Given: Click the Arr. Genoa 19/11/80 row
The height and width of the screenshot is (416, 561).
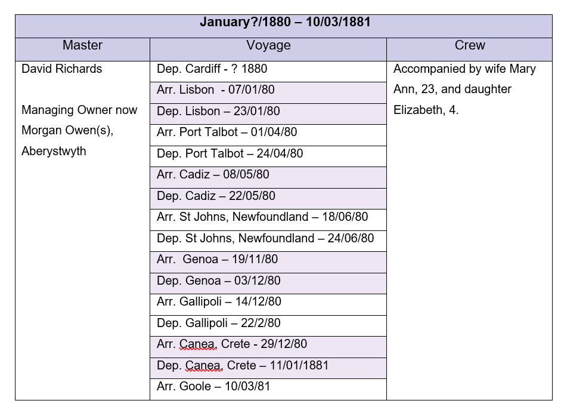Looking at the screenshot, I should point(217,260).
